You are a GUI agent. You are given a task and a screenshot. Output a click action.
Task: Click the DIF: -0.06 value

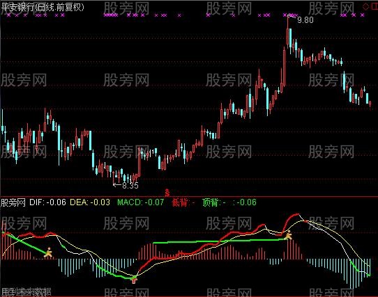(47, 202)
